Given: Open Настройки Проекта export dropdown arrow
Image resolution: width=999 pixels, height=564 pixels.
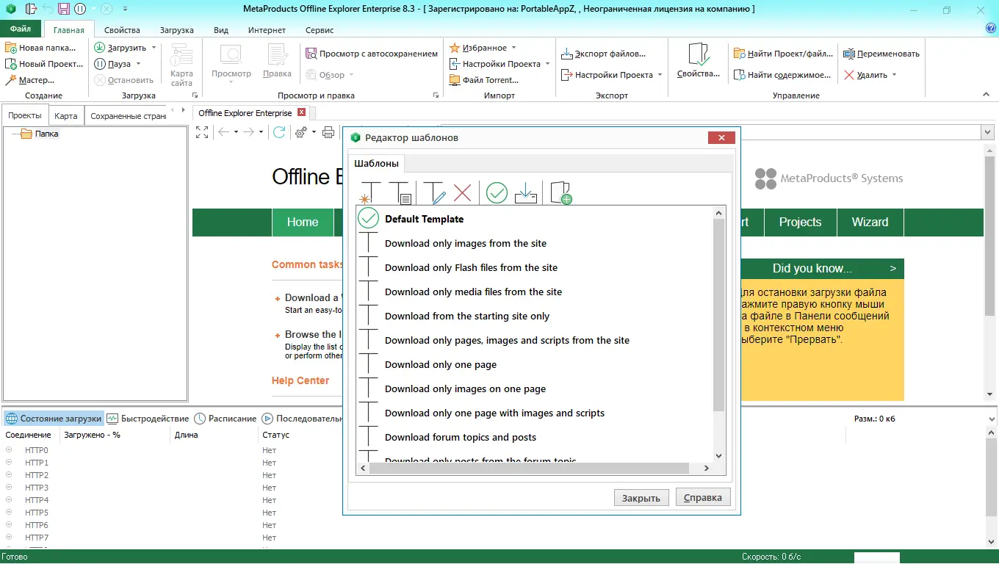Looking at the screenshot, I should [660, 75].
